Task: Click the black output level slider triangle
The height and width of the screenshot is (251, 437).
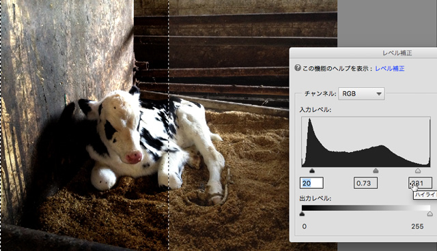Action: click(302, 213)
